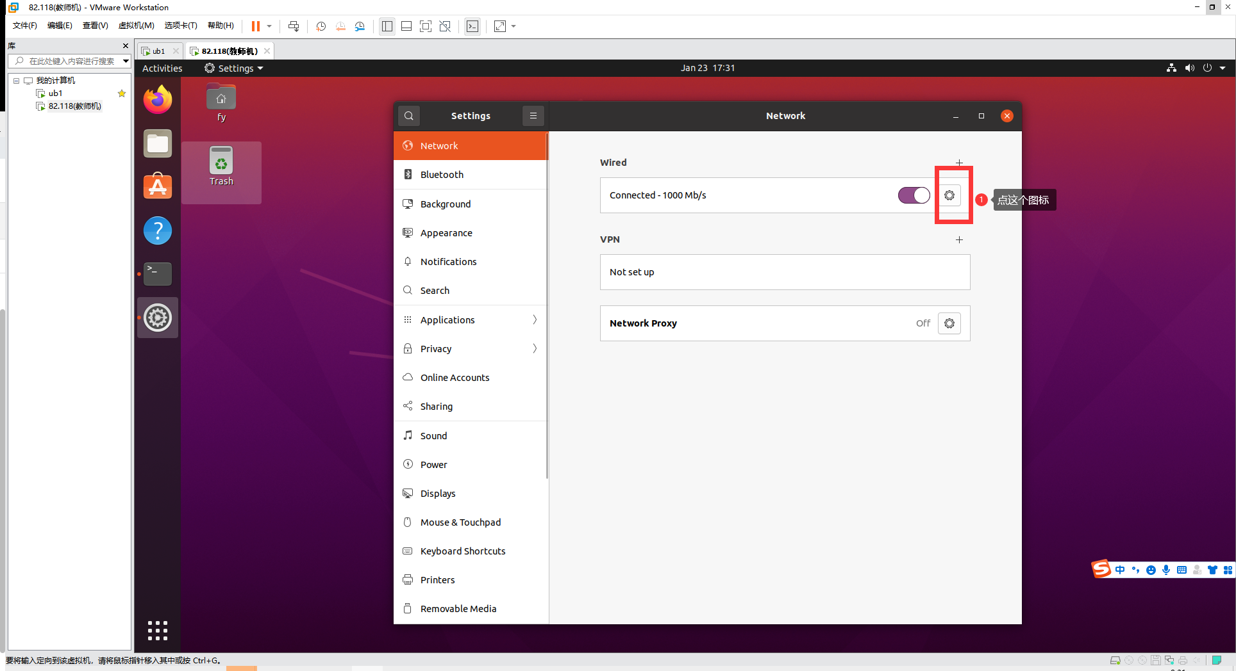This screenshot has height=671, width=1236.
Task: Close the VMware library panel
Action: [x=126, y=46]
